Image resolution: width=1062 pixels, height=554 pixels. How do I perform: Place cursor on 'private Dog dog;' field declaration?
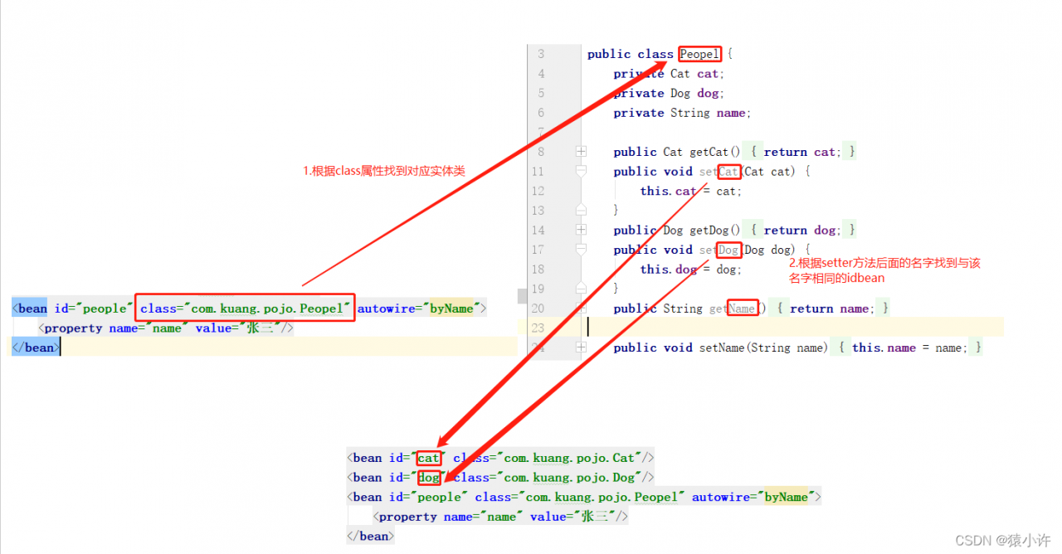pyautogui.click(x=669, y=93)
